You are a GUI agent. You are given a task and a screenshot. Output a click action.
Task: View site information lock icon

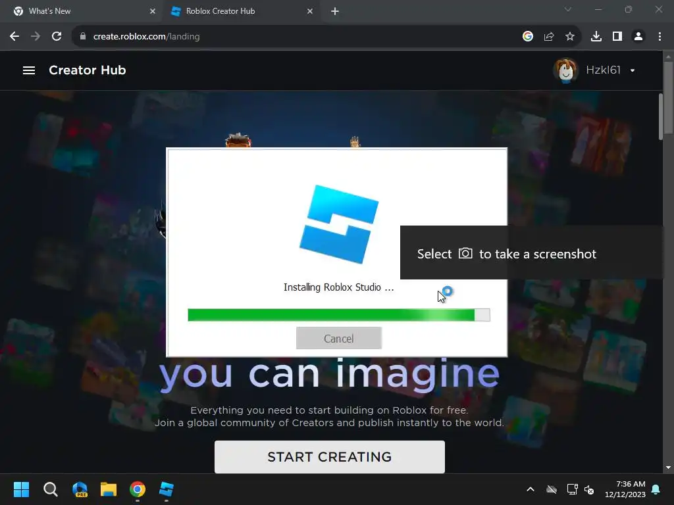pos(83,37)
